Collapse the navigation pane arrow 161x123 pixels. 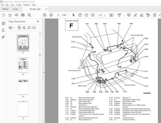click(43, 72)
